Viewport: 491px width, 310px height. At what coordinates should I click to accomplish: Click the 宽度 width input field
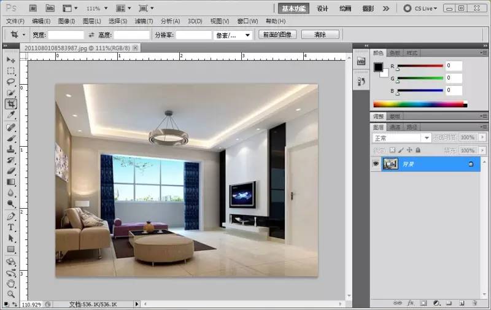tap(66, 35)
